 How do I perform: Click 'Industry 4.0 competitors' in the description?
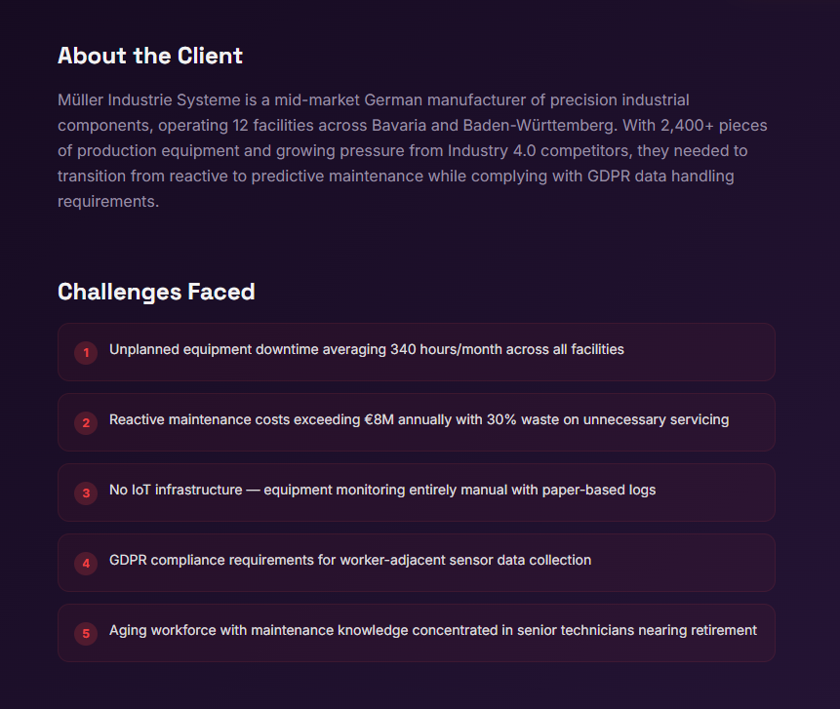pos(540,150)
